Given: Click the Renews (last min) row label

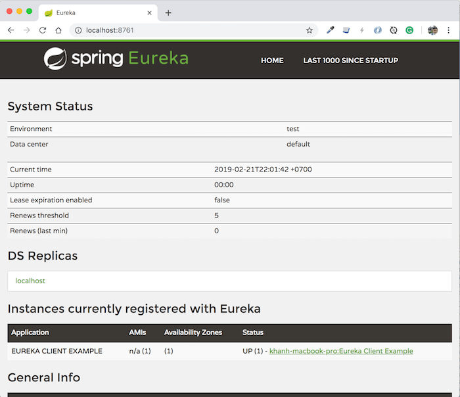Looking at the screenshot, I should (x=39, y=231).
